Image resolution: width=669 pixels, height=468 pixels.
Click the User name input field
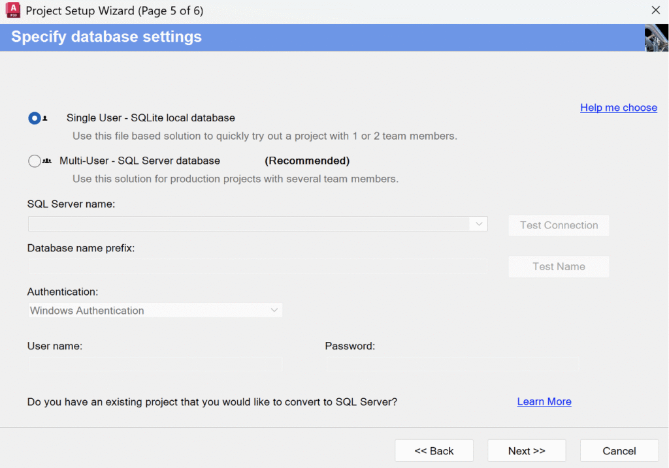pyautogui.click(x=155, y=364)
